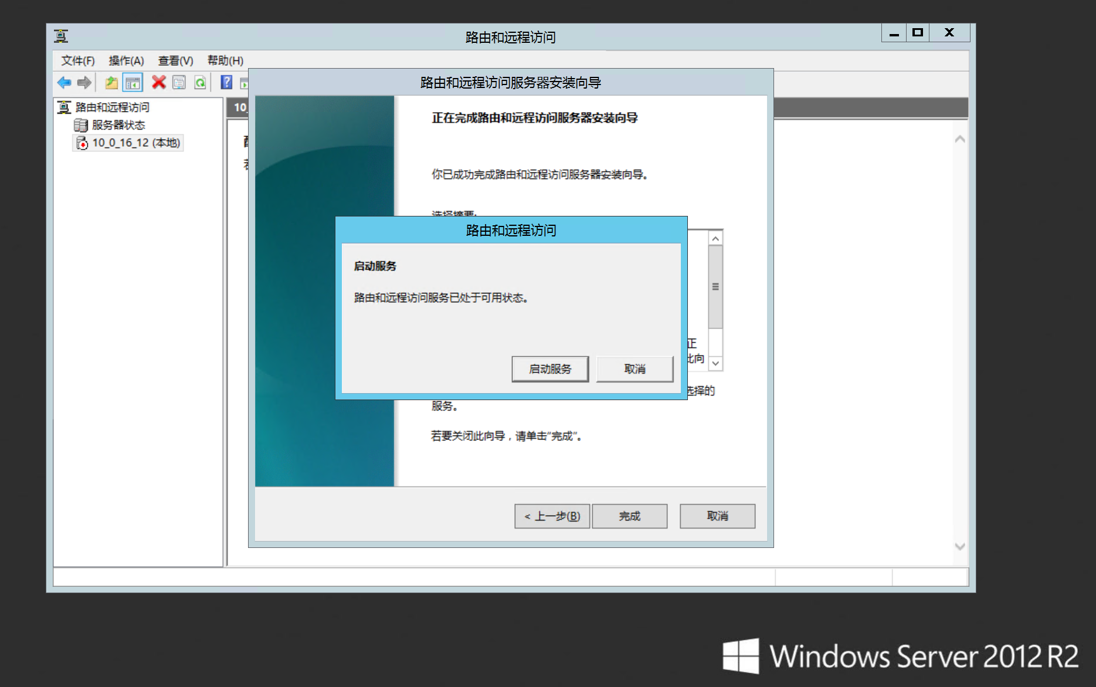This screenshot has height=687, width=1096.
Task: Open the 文件(F) menu
Action: [78, 60]
